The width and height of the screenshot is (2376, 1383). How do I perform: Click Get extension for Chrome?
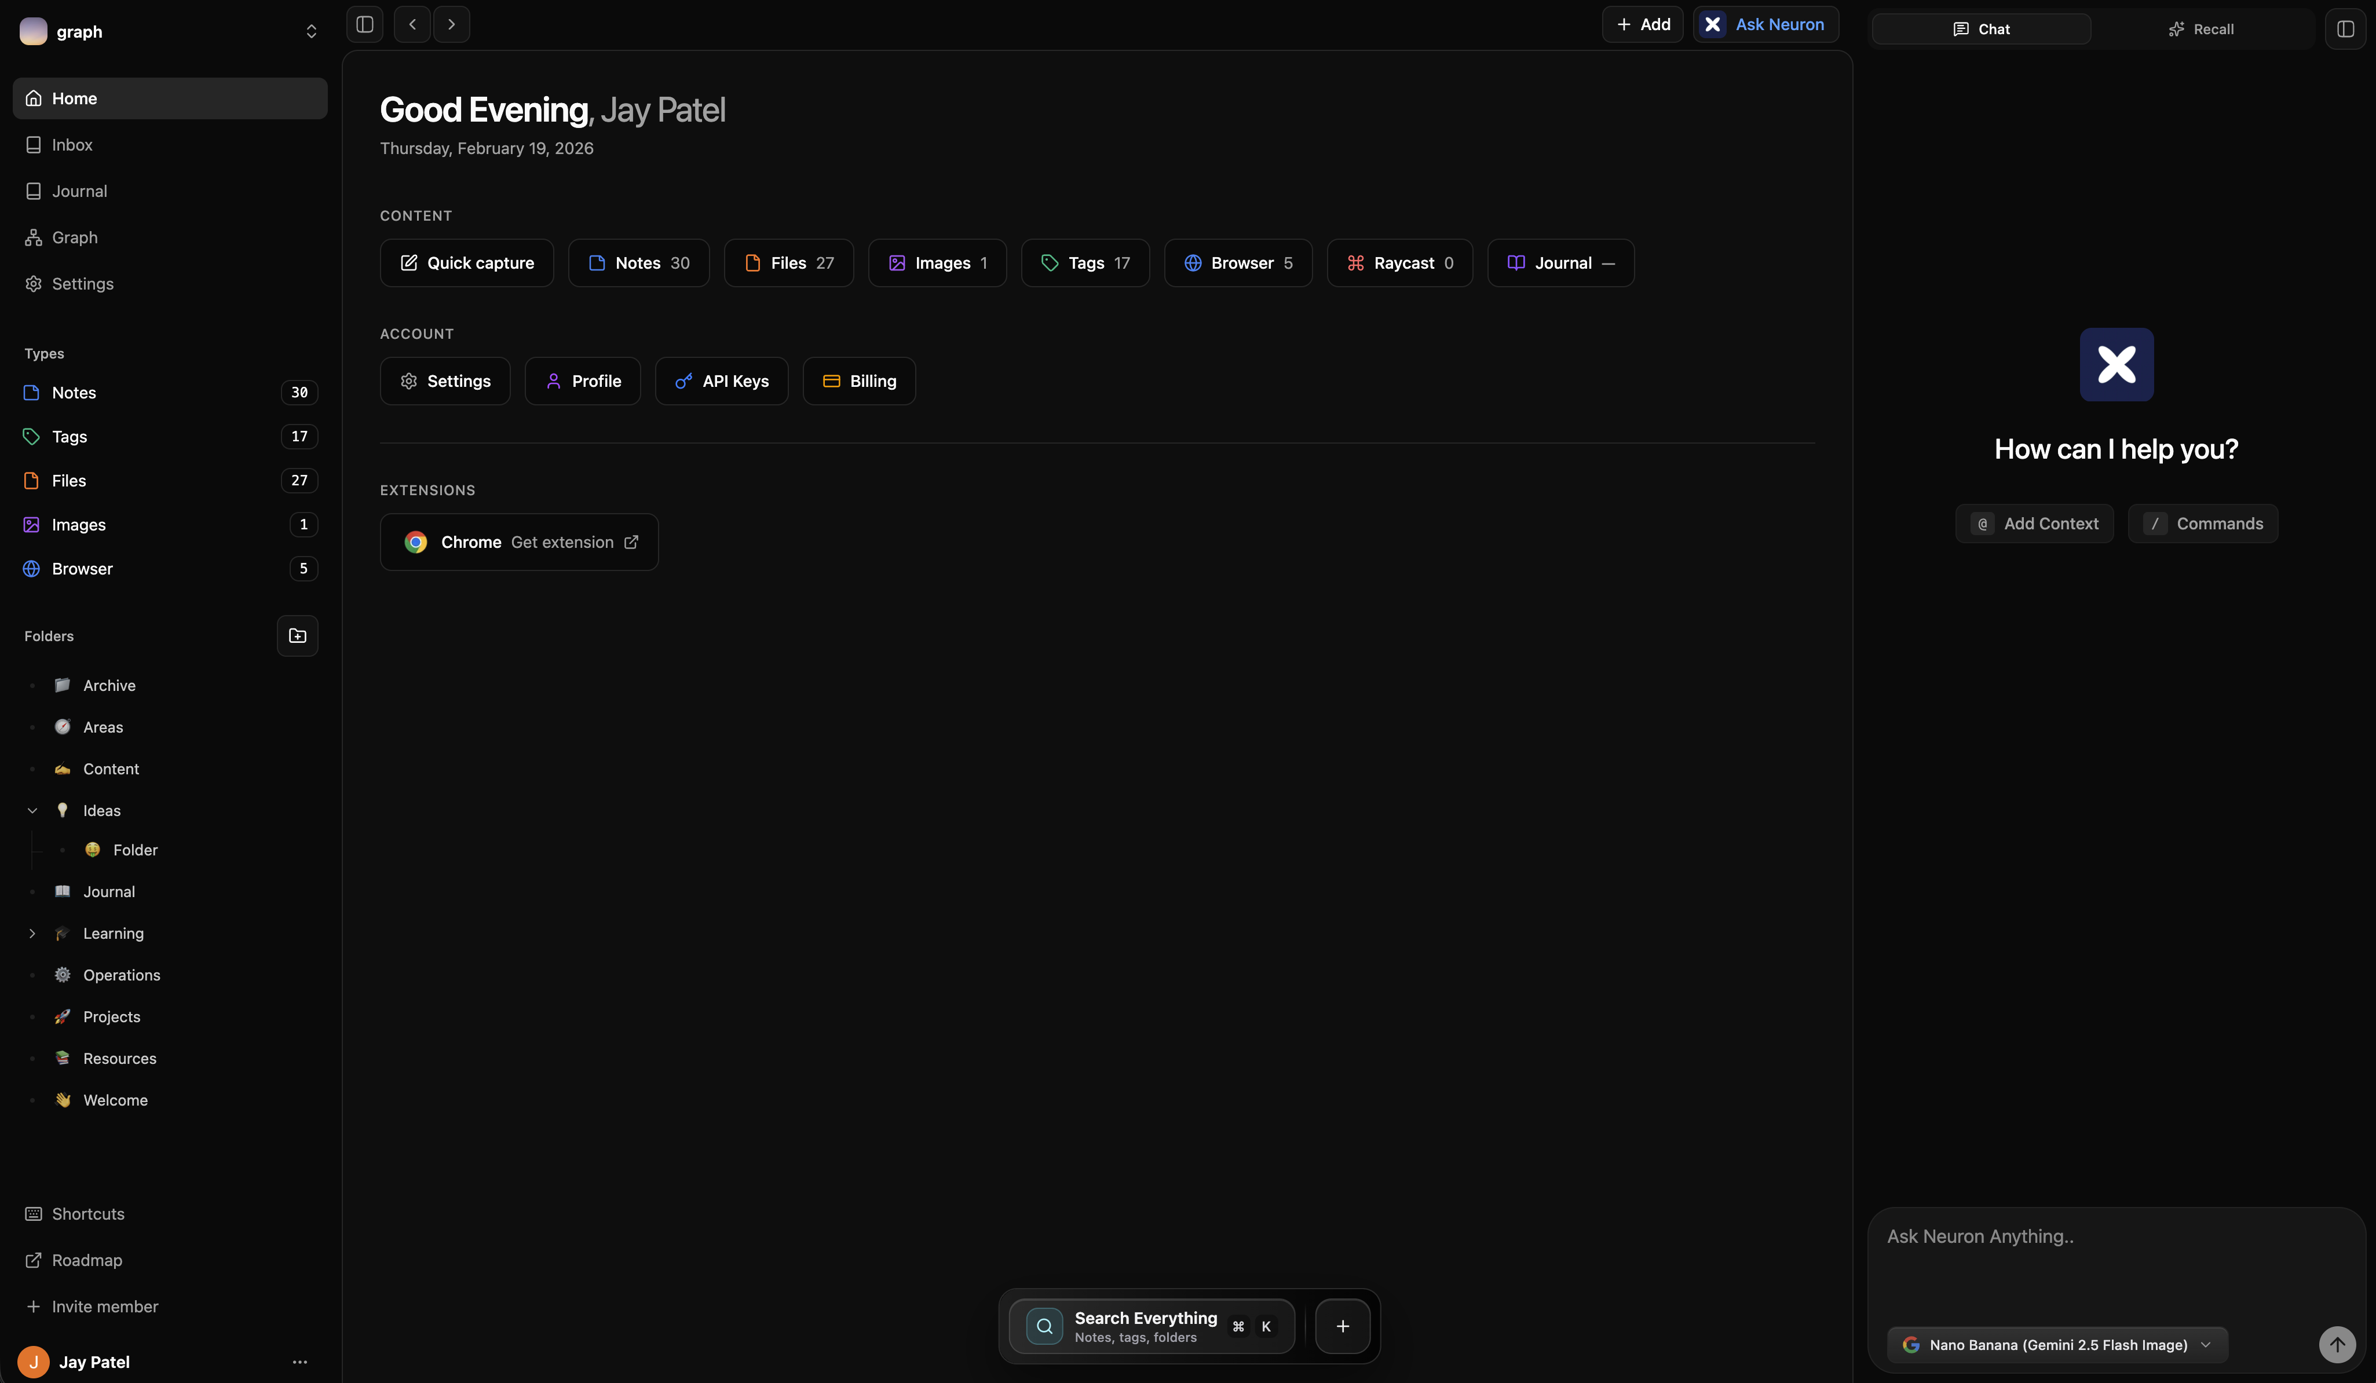coord(562,542)
